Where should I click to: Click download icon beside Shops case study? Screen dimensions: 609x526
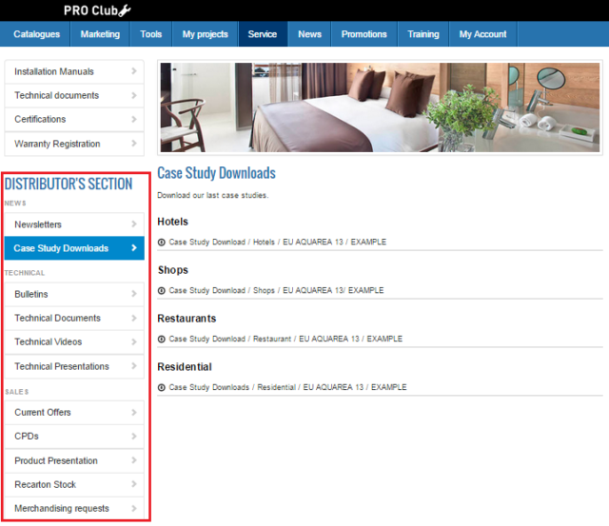162,291
